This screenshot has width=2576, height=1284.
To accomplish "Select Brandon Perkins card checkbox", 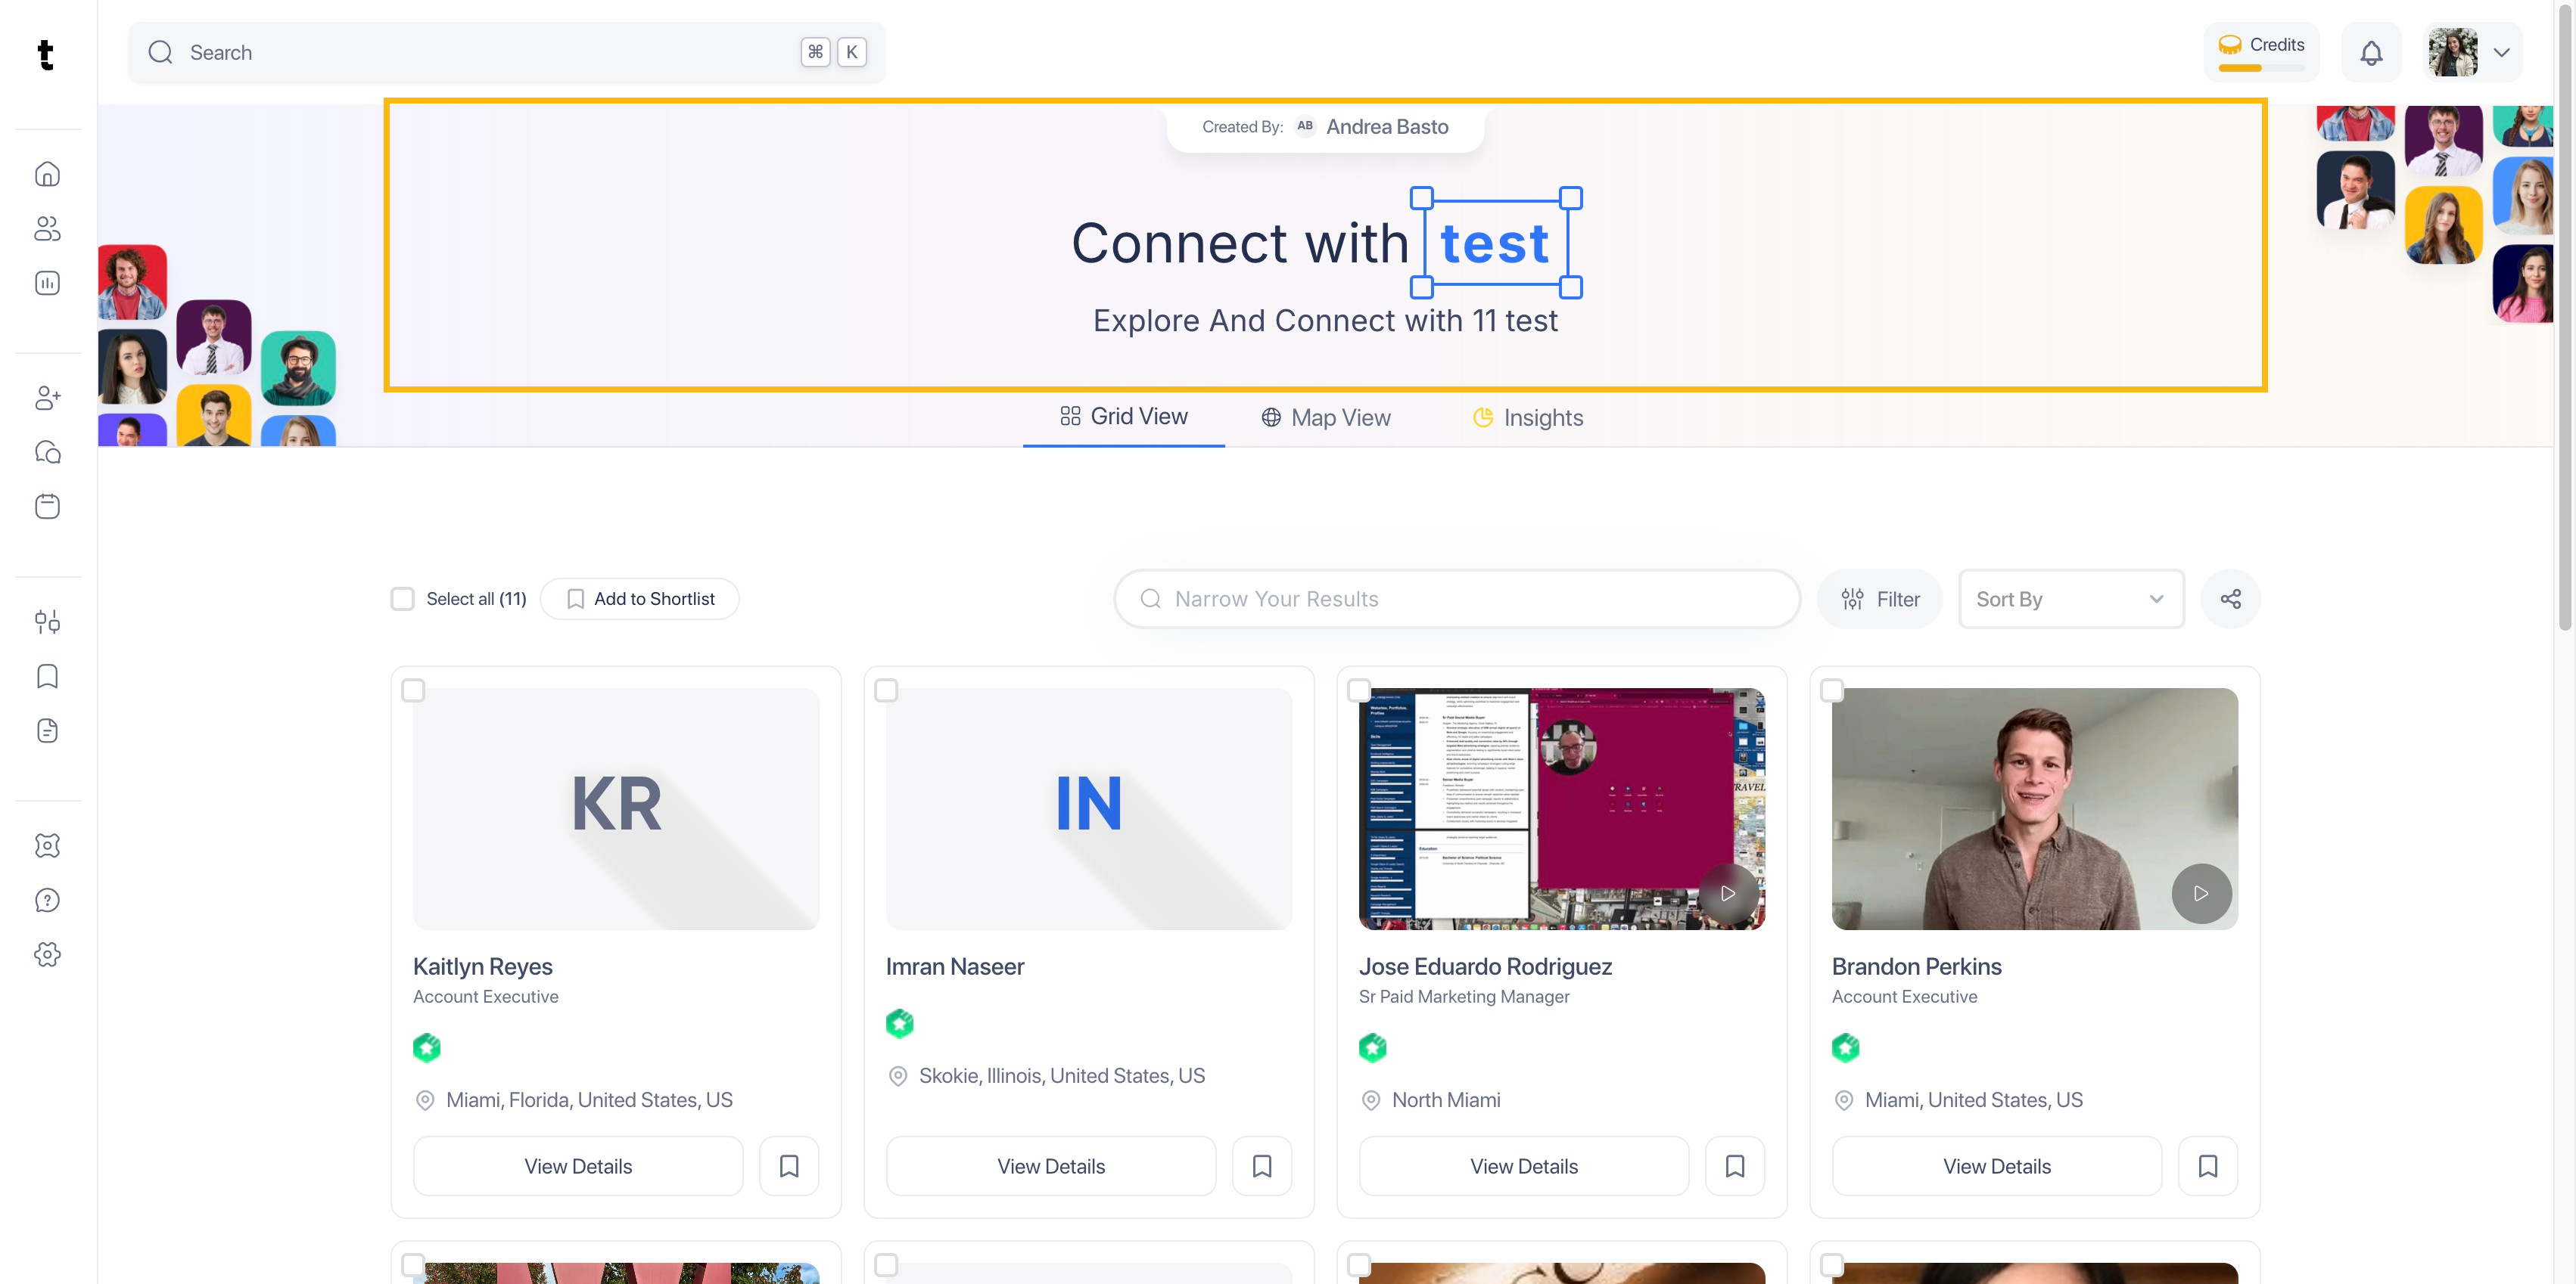I will point(1832,690).
